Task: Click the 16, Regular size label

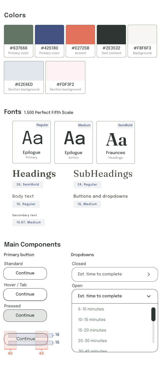Action: 26,204
